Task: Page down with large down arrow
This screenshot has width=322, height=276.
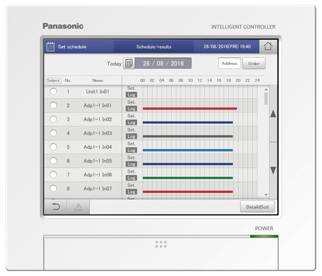Action: 273,170
